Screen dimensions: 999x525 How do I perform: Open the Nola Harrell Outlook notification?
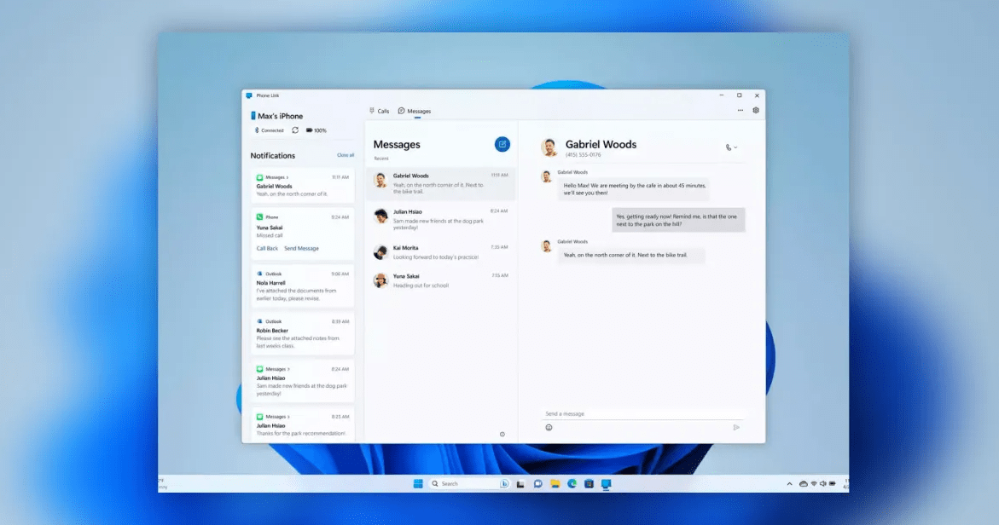(x=303, y=286)
